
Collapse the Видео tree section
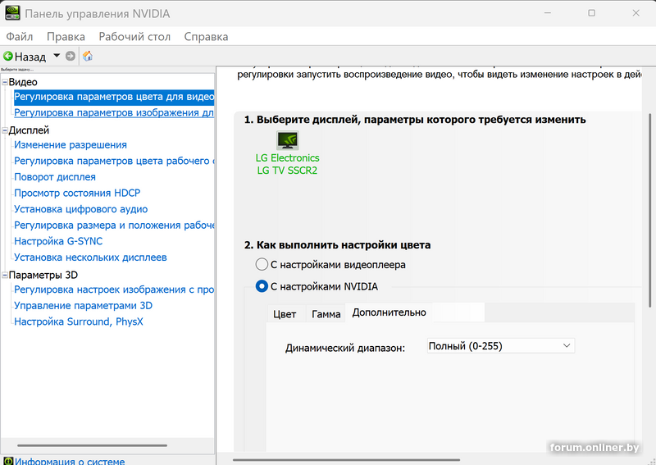point(5,82)
